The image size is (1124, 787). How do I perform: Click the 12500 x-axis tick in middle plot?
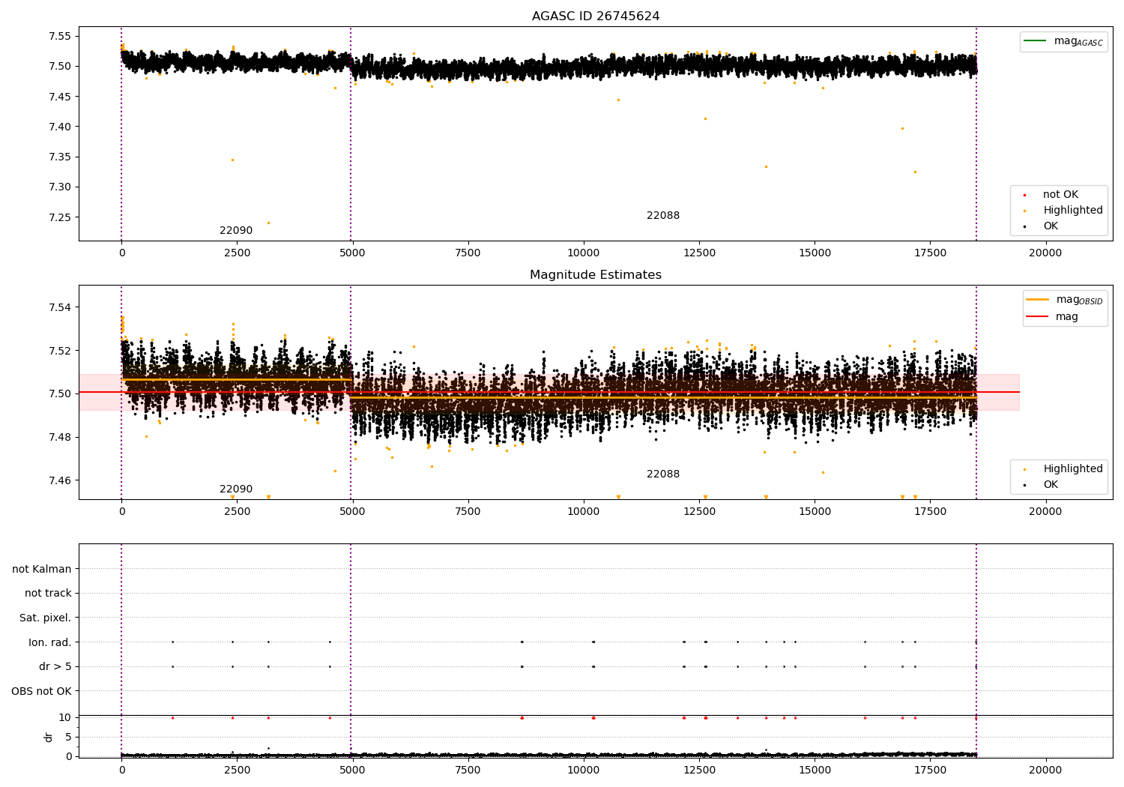coord(699,511)
